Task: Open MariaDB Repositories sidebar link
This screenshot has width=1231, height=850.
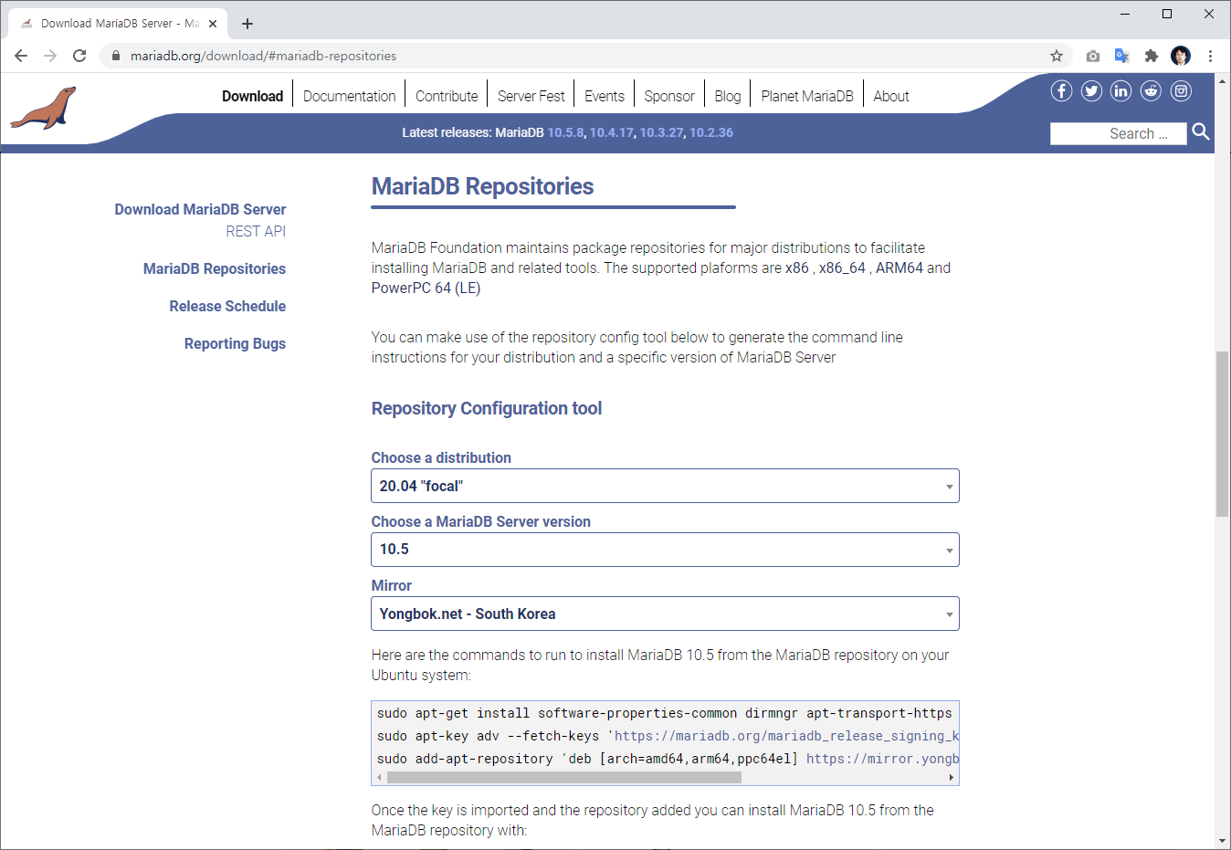Action: (215, 268)
